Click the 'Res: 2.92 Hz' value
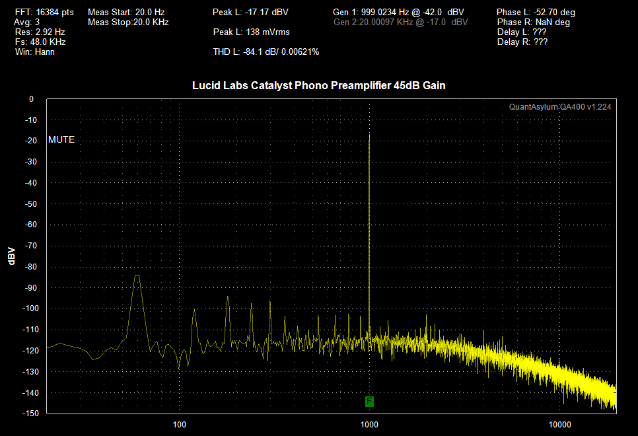Image resolution: width=638 pixels, height=436 pixels. pyautogui.click(x=40, y=32)
